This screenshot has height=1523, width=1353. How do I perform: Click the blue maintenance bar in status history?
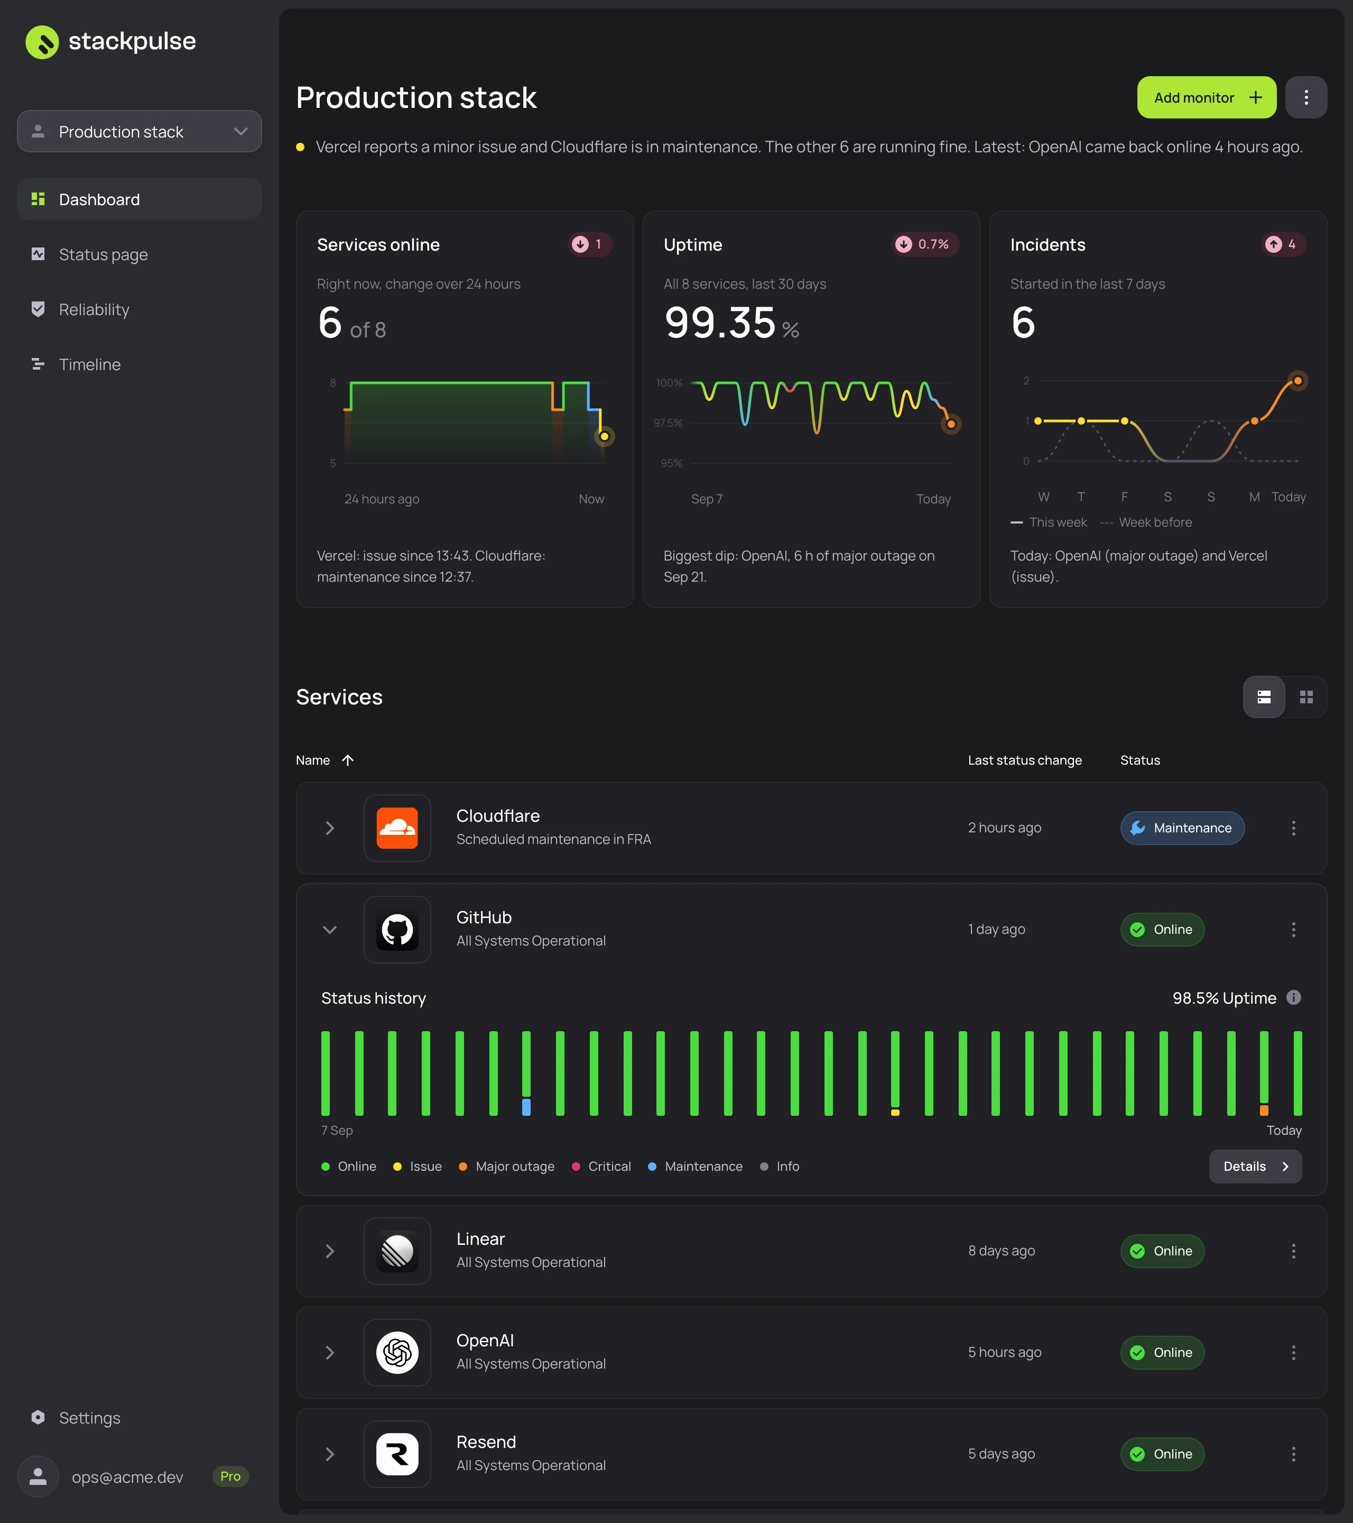tap(526, 1106)
